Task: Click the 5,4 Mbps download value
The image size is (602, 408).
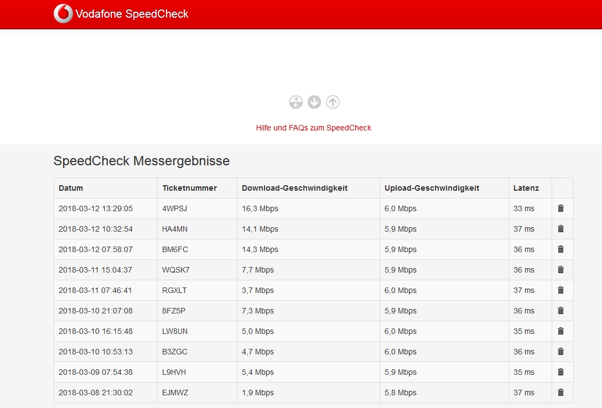Action: click(258, 372)
